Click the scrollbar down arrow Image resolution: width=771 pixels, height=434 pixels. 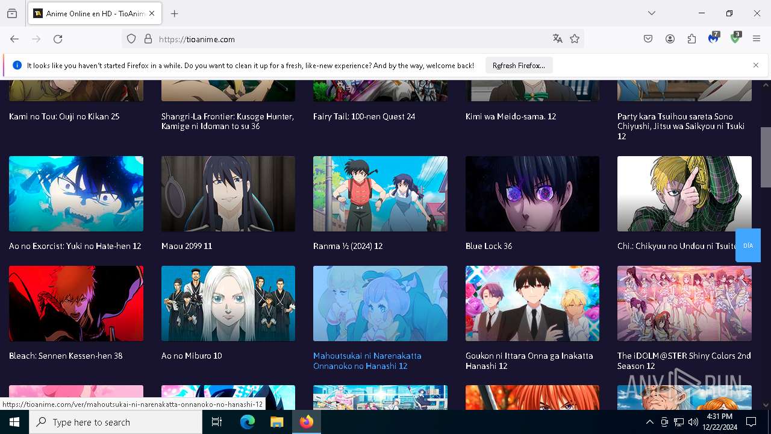pos(766,405)
